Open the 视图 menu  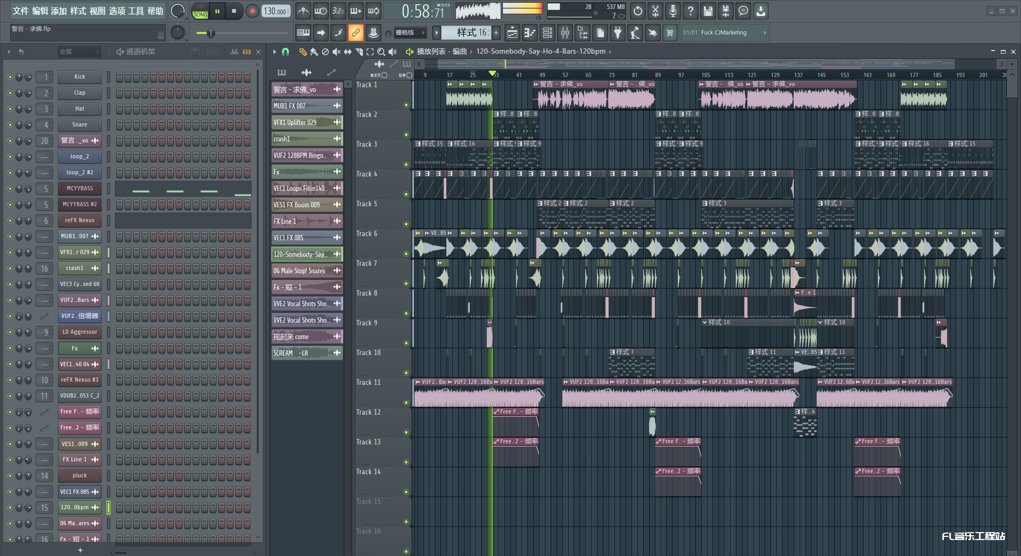[97, 11]
